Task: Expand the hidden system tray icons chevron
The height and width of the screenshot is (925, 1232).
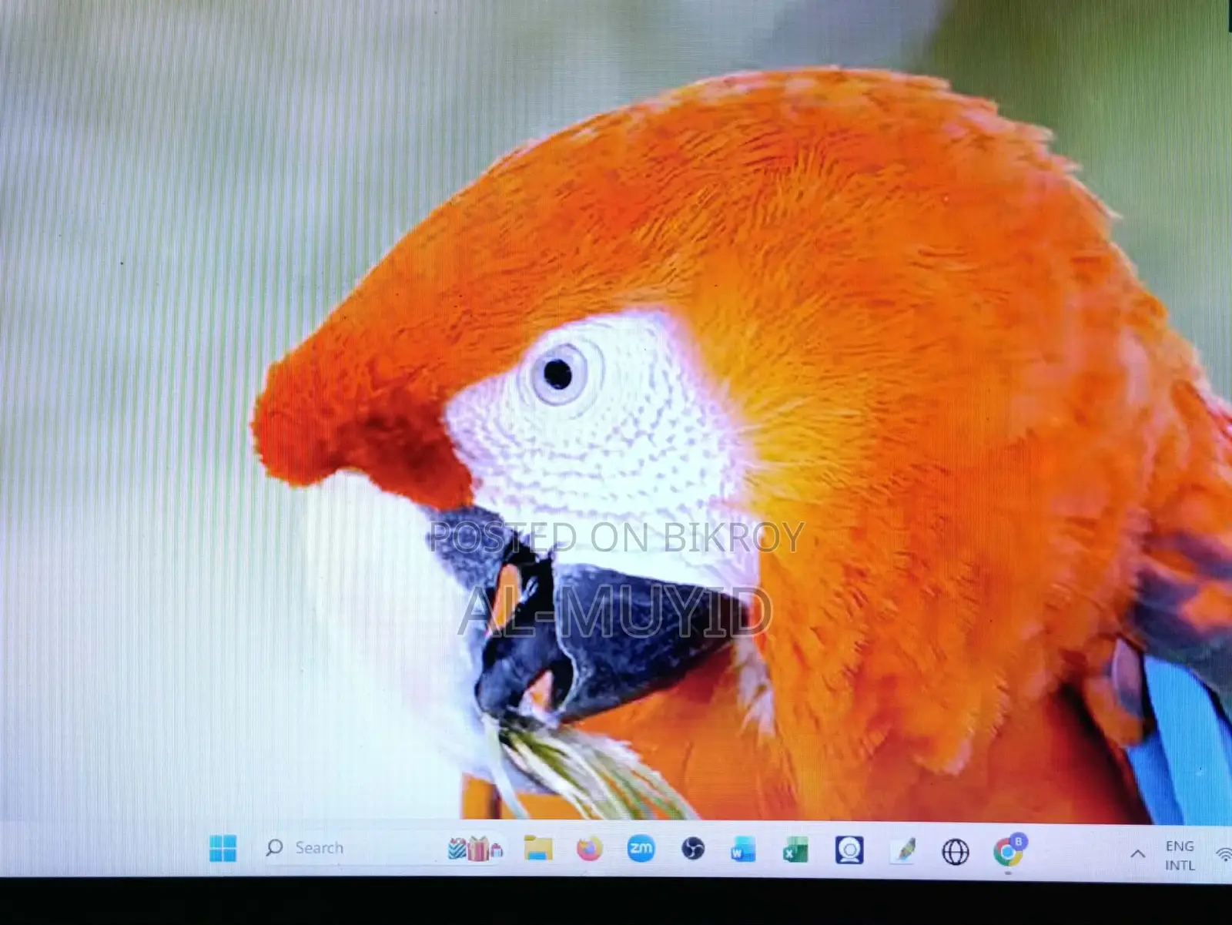Action: pos(1137,854)
